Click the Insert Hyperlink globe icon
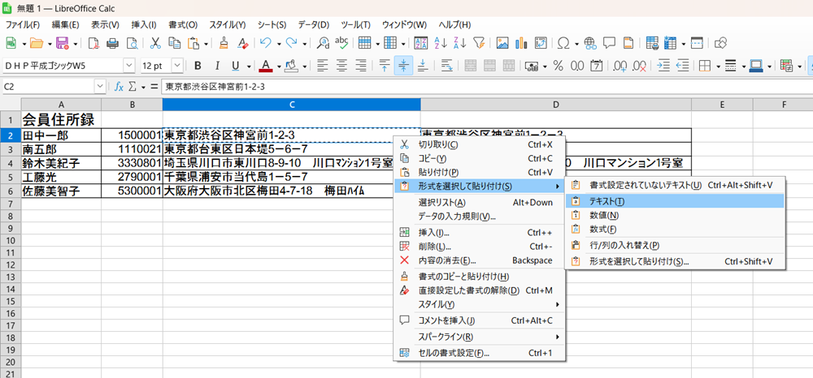This screenshot has height=378, width=813. click(589, 44)
